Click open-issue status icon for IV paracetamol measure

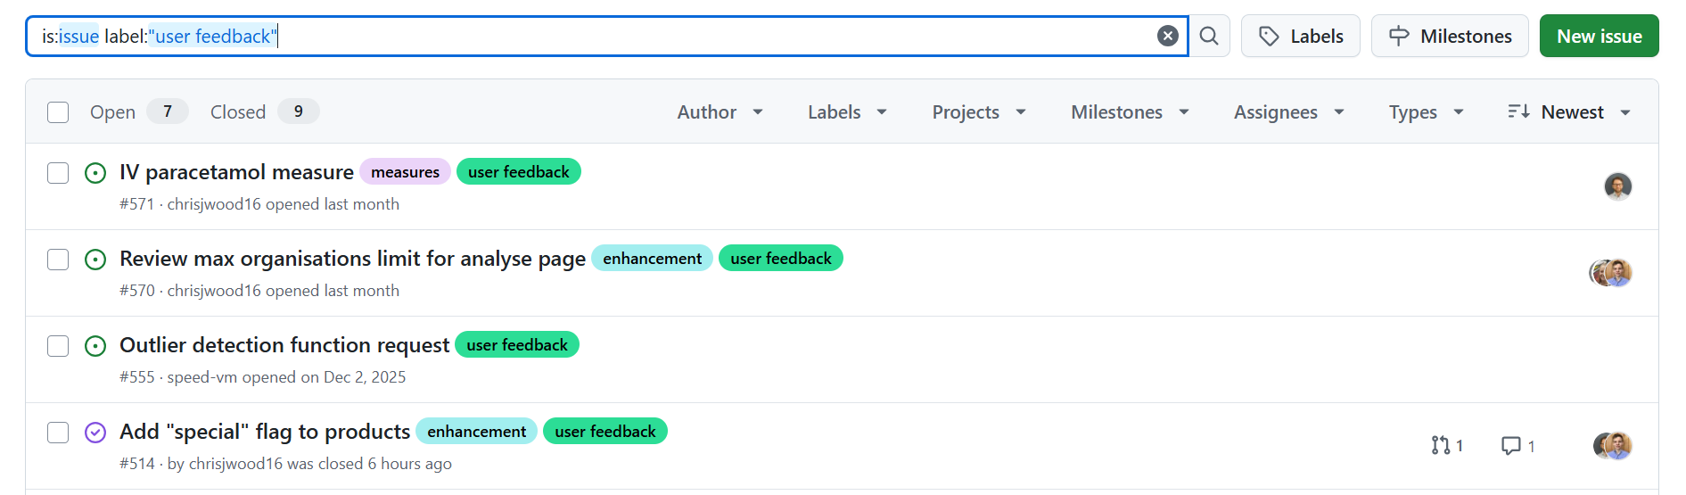tap(95, 173)
